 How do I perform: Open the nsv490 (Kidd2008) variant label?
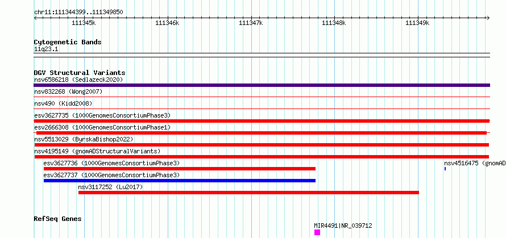pyautogui.click(x=63, y=103)
